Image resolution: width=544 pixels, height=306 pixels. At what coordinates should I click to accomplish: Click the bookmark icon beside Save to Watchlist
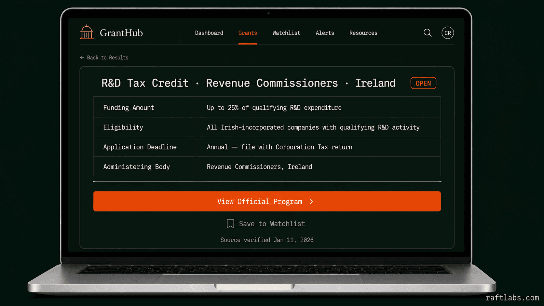point(230,223)
